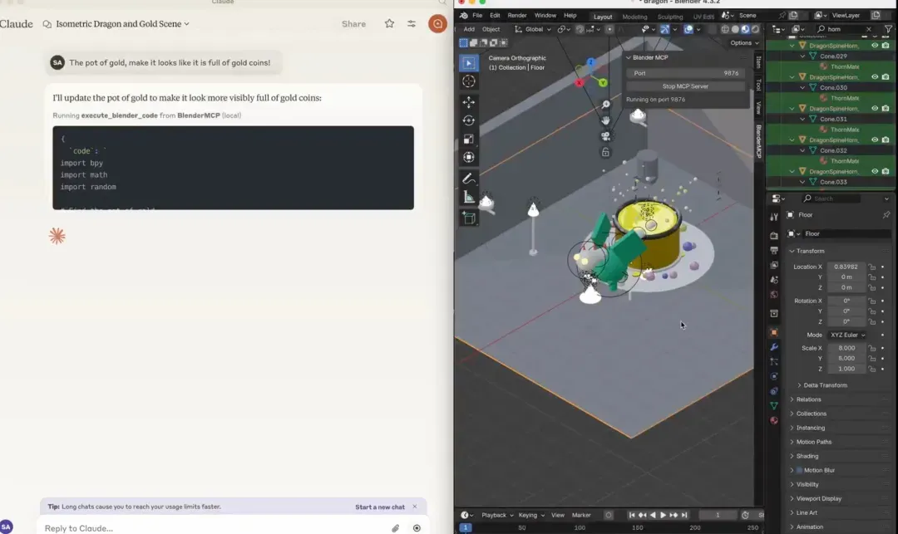Image resolution: width=898 pixels, height=534 pixels.
Task: Click the MCP Port 9876 field
Action: point(685,73)
